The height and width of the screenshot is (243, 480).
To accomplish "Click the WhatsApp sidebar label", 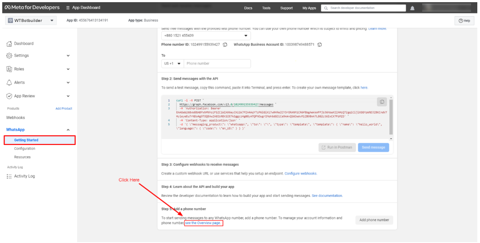I will pos(15,130).
